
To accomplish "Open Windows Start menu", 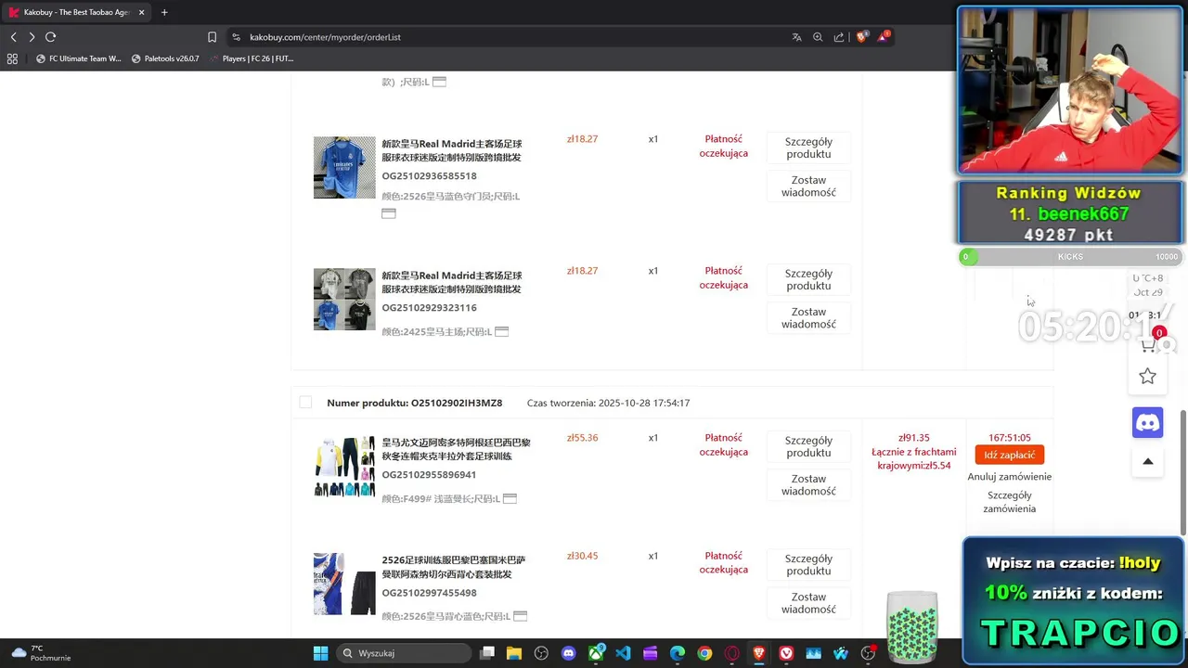I will coord(320,653).
